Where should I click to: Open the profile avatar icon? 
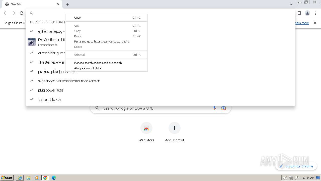307,13
